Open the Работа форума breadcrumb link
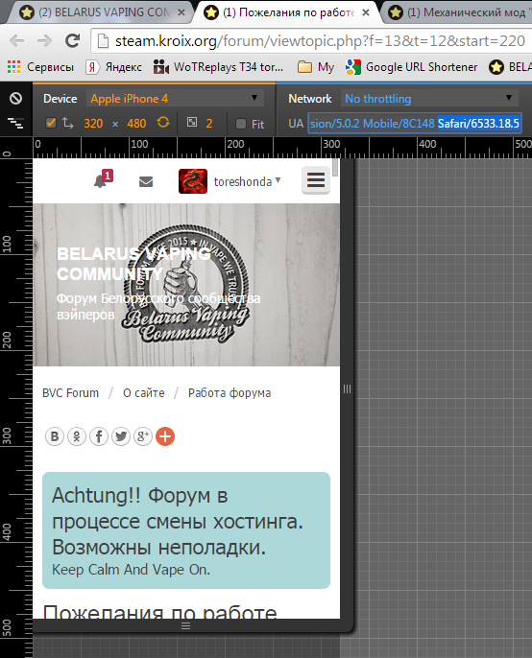The image size is (532, 658). 230,393
